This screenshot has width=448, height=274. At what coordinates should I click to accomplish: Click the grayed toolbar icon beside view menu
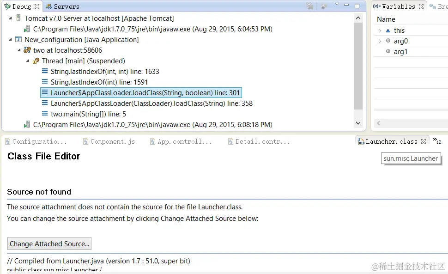tap(324, 6)
